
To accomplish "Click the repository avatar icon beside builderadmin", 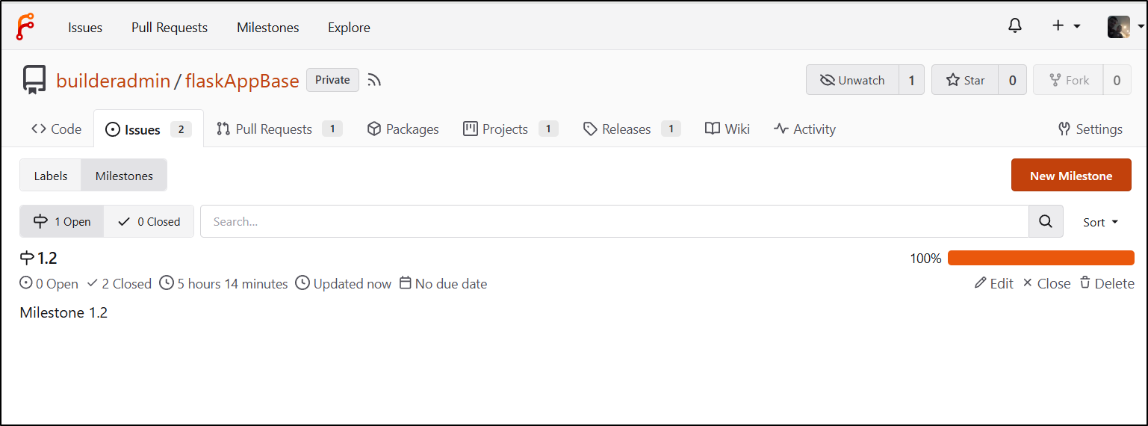I will 34,80.
